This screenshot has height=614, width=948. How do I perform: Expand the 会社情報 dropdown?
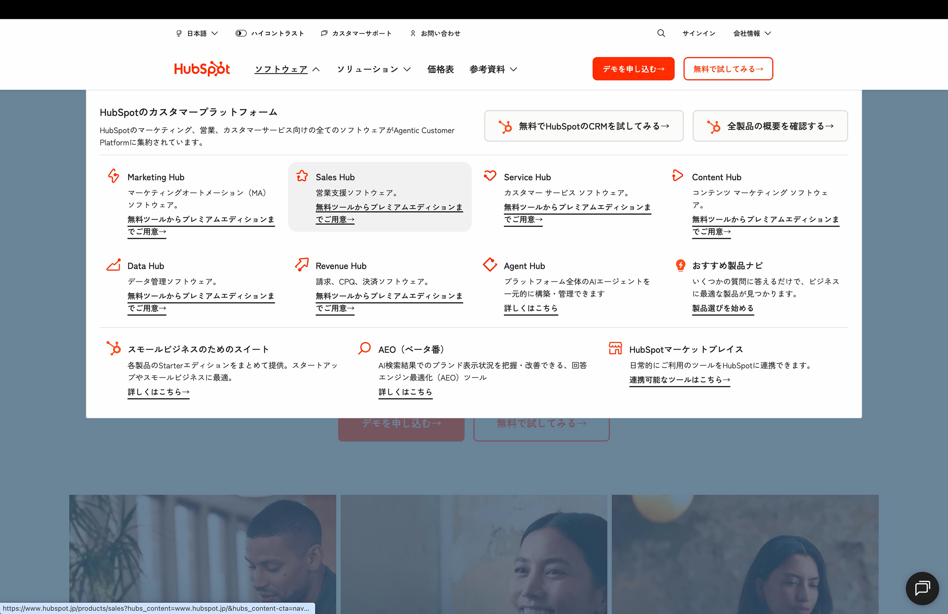pyautogui.click(x=752, y=33)
